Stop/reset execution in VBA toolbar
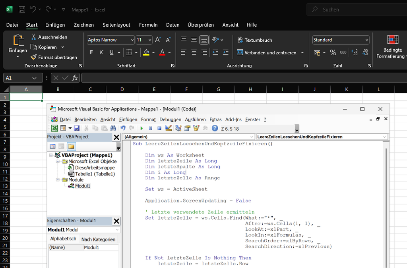Image resolution: width=407 pixels, height=268 pixels. [159, 128]
